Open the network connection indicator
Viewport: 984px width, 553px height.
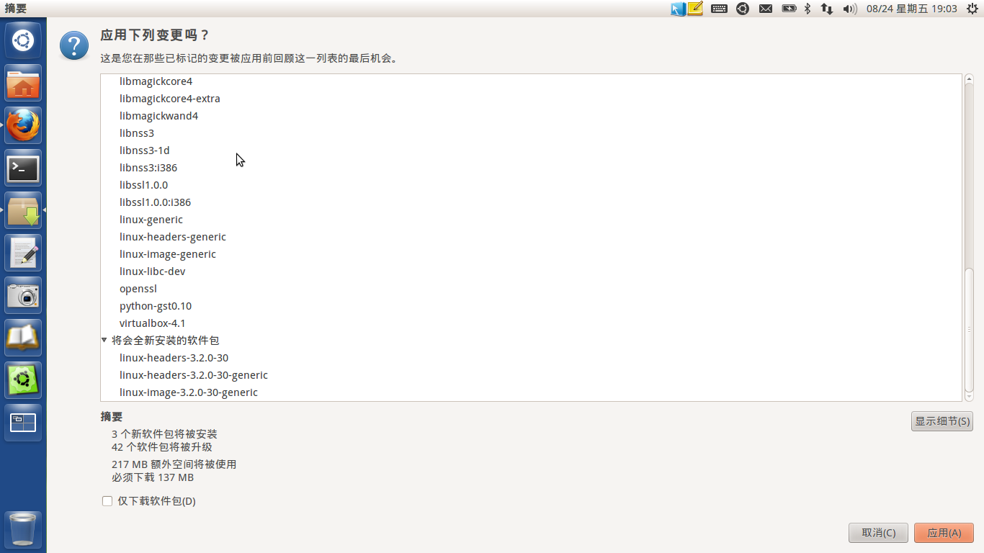[827, 9]
